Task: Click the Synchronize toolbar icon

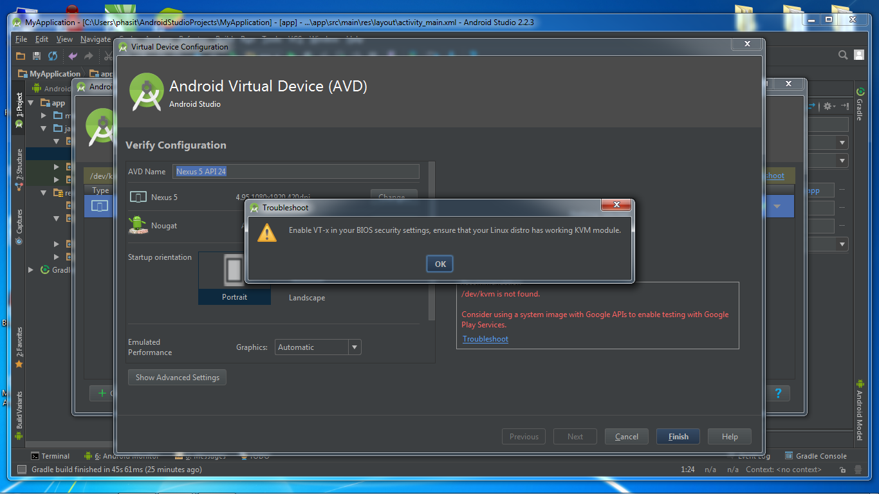Action: 53,56
